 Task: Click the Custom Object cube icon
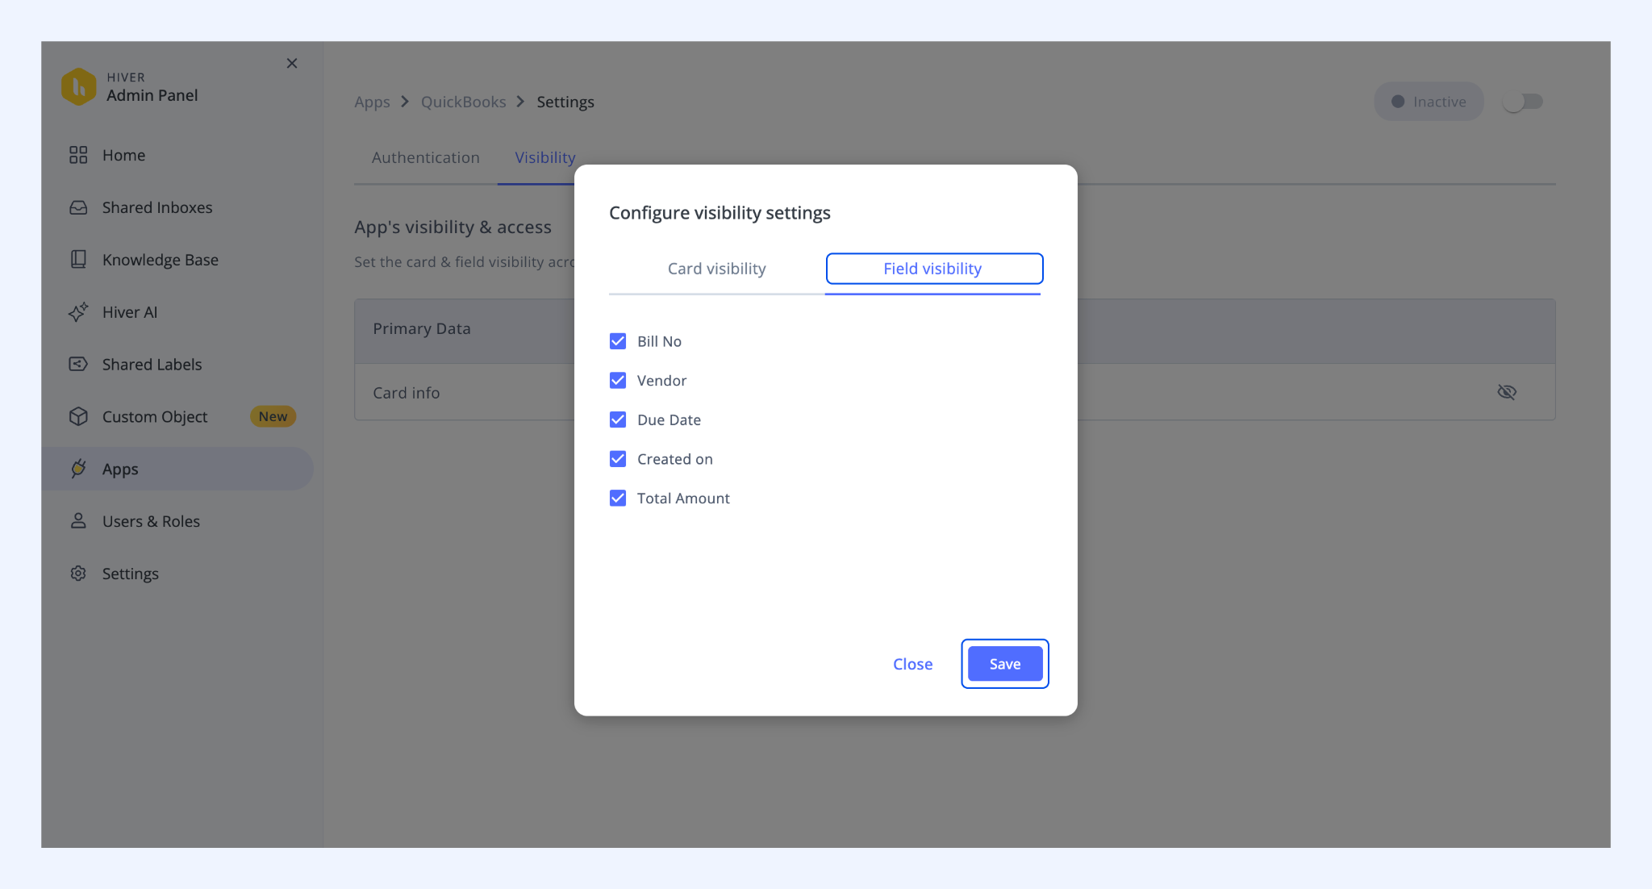point(78,416)
